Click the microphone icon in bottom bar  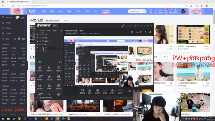pyautogui.click(x=112, y=90)
